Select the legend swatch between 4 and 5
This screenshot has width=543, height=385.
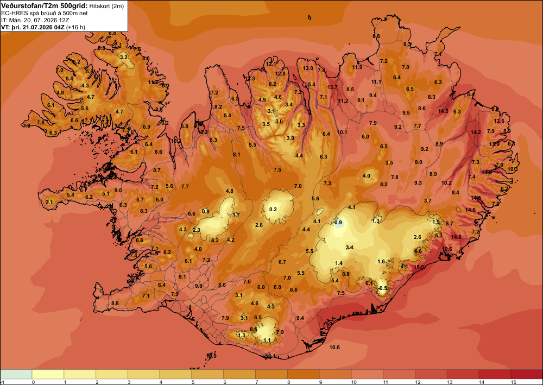[175, 374]
